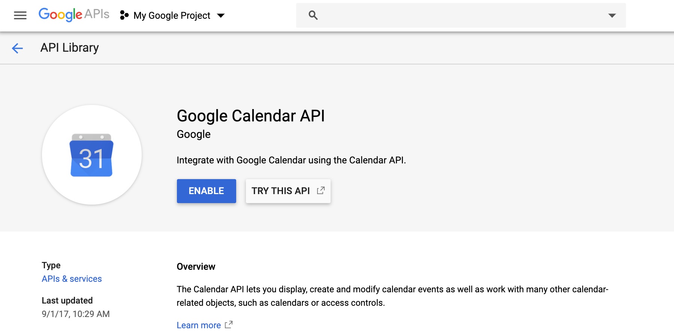Viewport: 674px width, 332px height.
Task: Click the API Library heading
Action: (x=69, y=48)
